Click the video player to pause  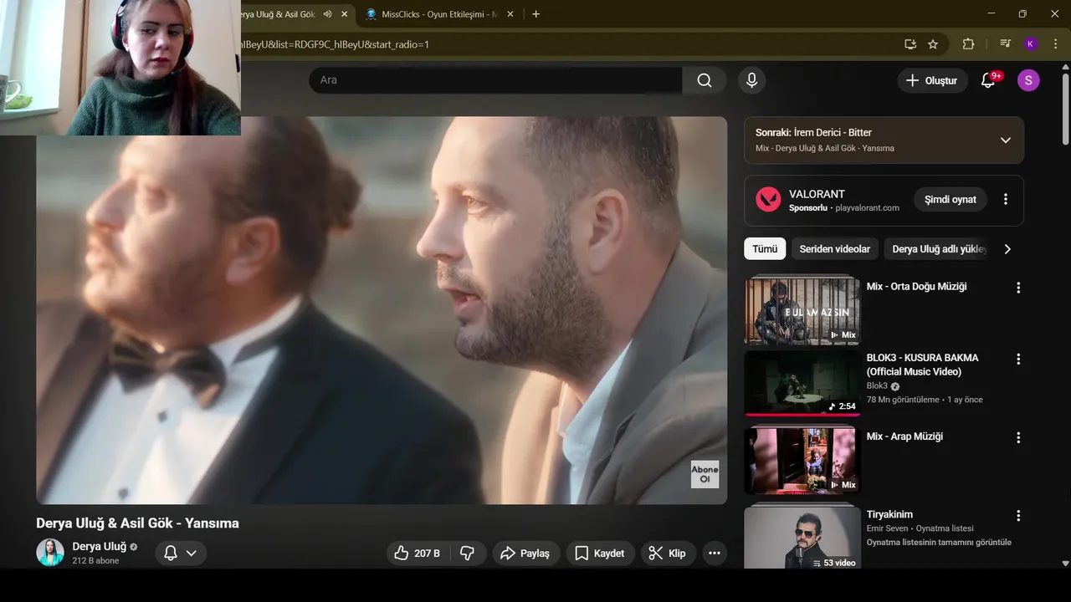(x=382, y=310)
